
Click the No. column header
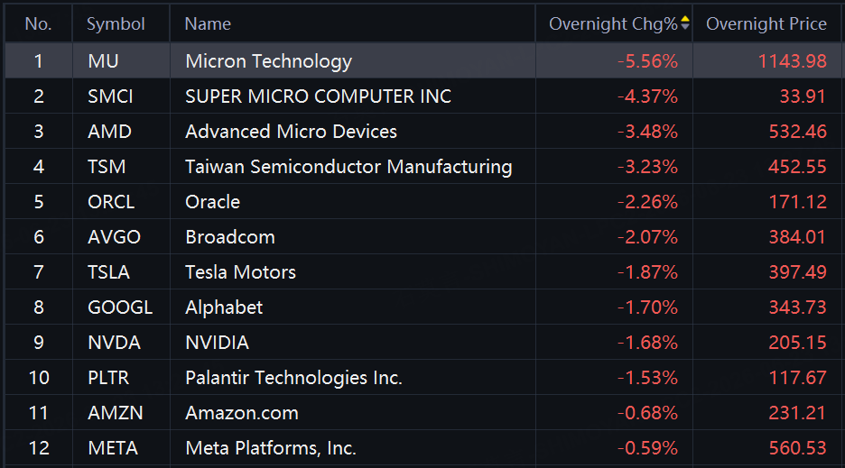coord(38,23)
